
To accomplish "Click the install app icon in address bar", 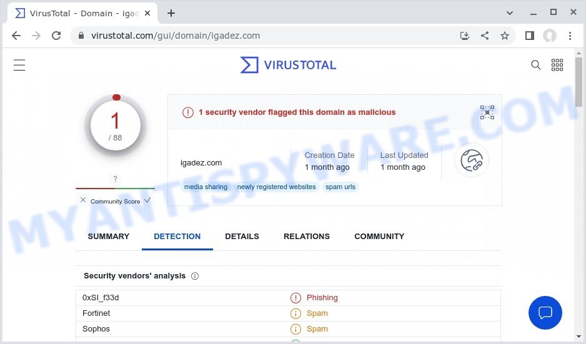I will coord(465,36).
